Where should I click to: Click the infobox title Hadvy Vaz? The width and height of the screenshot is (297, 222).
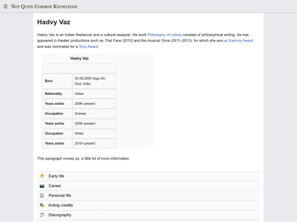click(79, 58)
